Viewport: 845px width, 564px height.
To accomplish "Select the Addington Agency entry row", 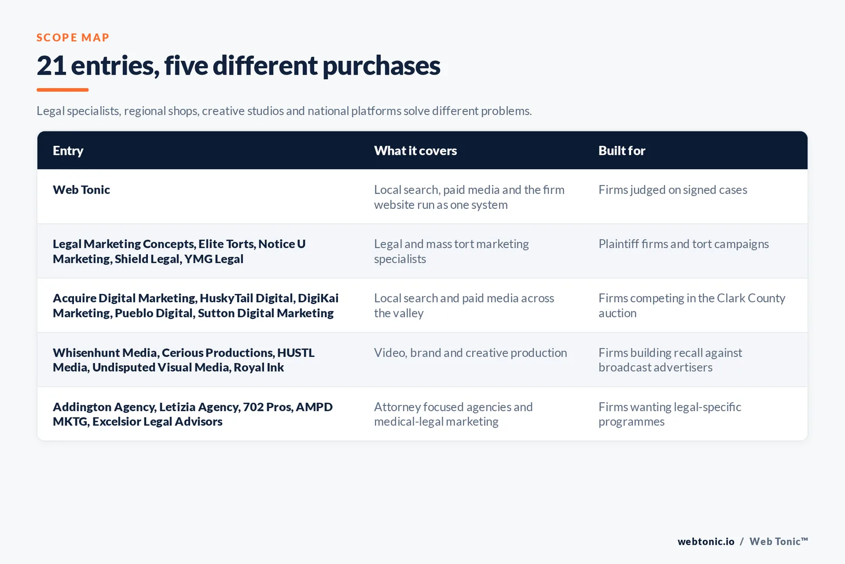I will click(x=422, y=414).
